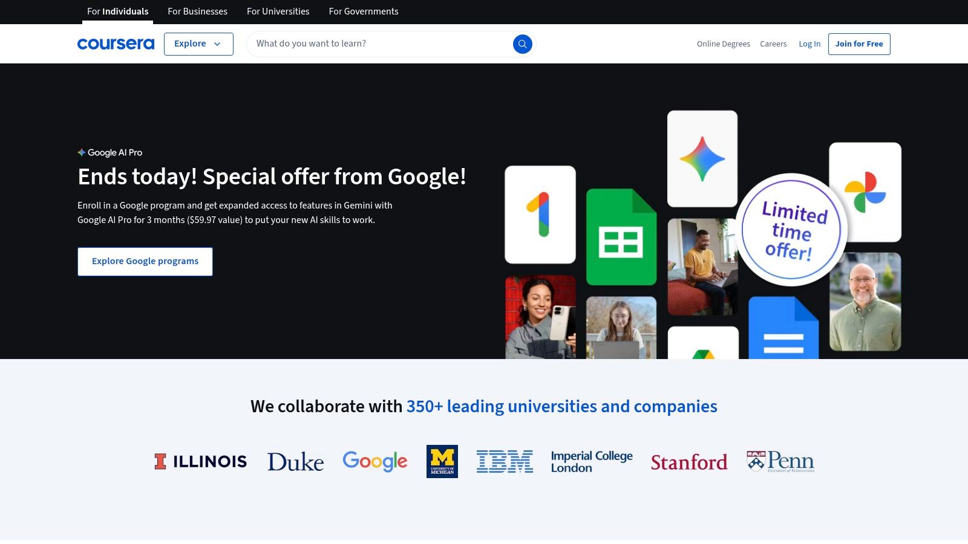Click the photo of man on a bed with laptop
This screenshot has height=544, width=968.
pyautogui.click(x=702, y=267)
